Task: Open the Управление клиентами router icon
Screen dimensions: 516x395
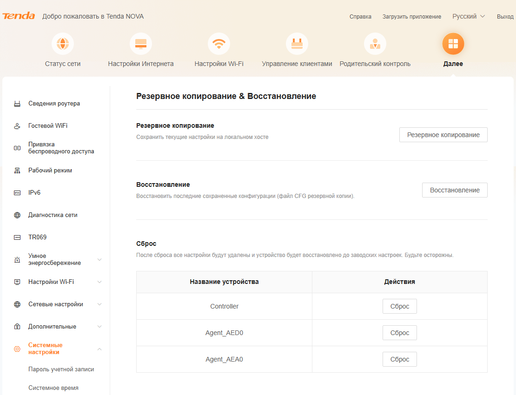Action: pos(297,43)
